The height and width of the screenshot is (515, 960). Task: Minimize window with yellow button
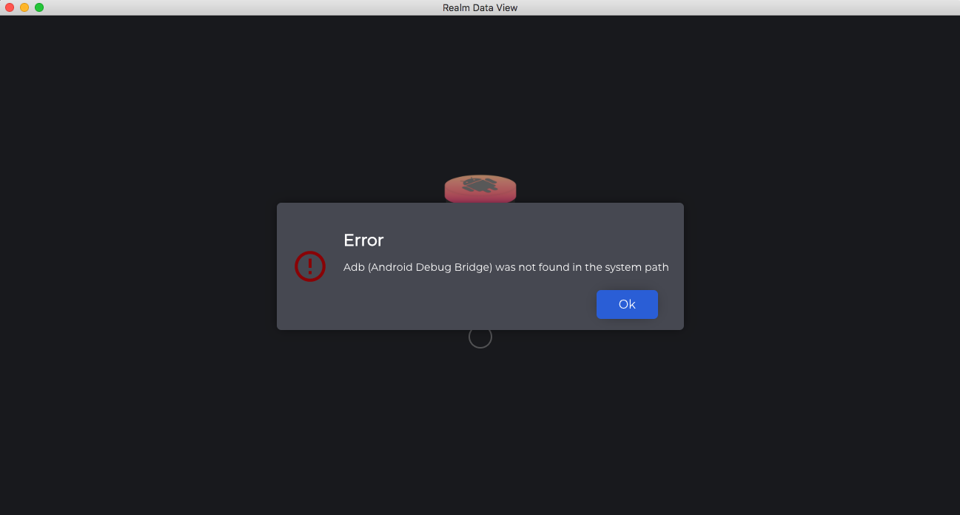[24, 7]
